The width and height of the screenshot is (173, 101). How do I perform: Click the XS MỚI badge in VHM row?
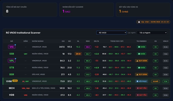pyautogui.click(x=155, y=81)
